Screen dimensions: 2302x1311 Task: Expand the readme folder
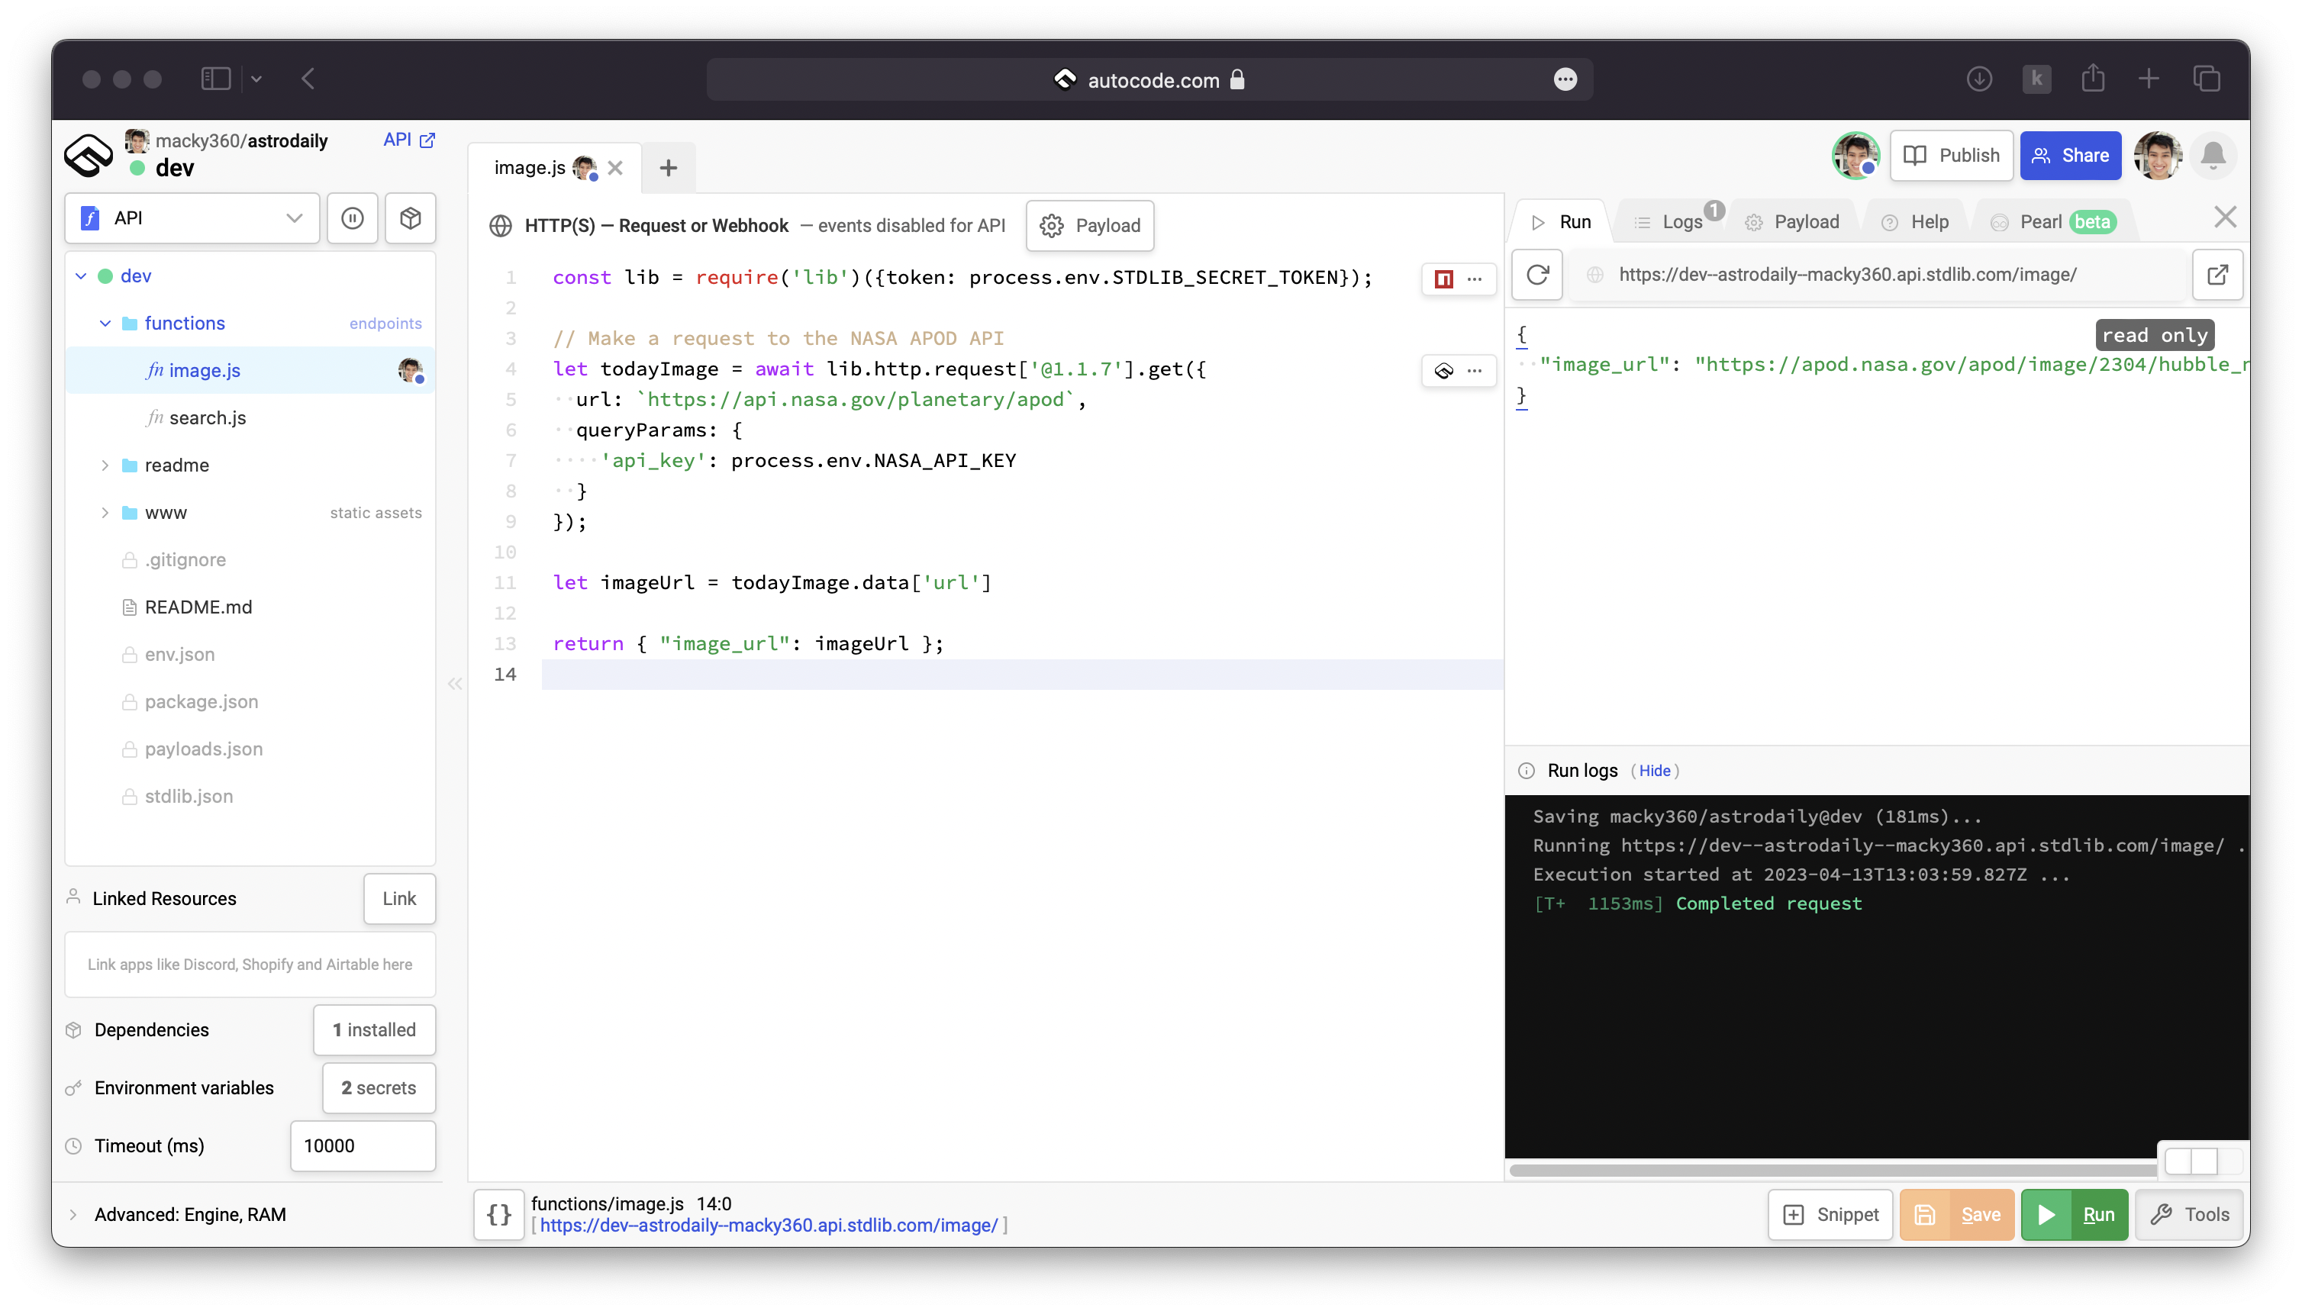click(x=105, y=465)
